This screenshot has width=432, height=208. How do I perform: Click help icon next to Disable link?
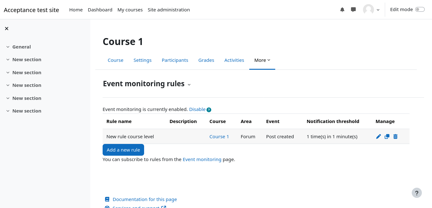[x=209, y=110]
